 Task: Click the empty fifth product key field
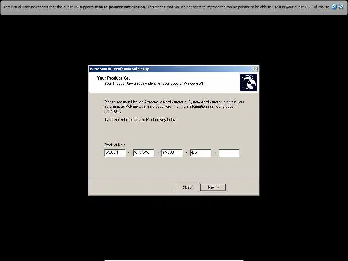click(229, 153)
